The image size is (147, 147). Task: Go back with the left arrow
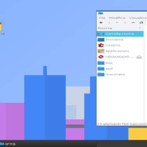[x=109, y=23]
